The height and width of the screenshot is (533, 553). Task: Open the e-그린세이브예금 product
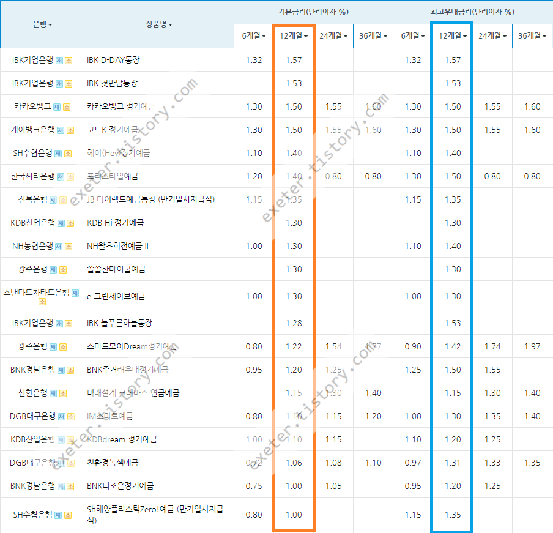coord(116,296)
